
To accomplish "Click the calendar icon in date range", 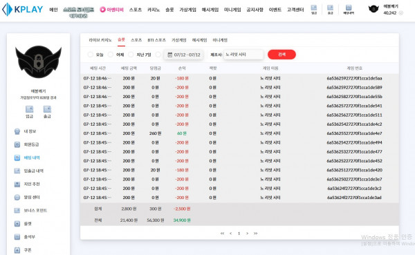I will click(x=170, y=55).
